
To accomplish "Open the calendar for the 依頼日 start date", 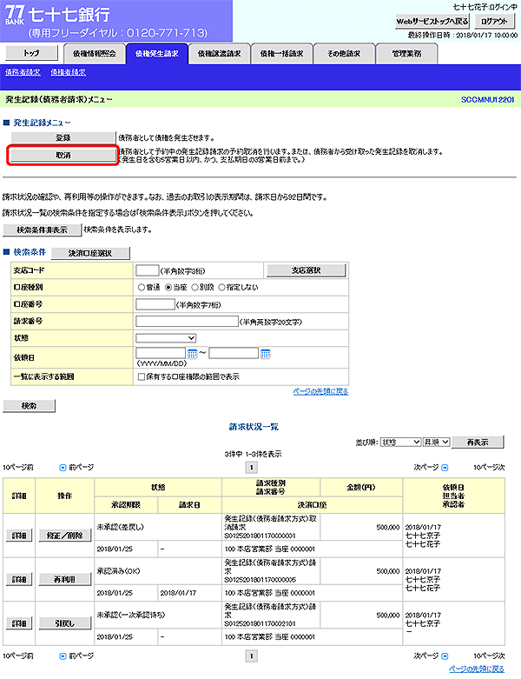I will click(x=193, y=354).
